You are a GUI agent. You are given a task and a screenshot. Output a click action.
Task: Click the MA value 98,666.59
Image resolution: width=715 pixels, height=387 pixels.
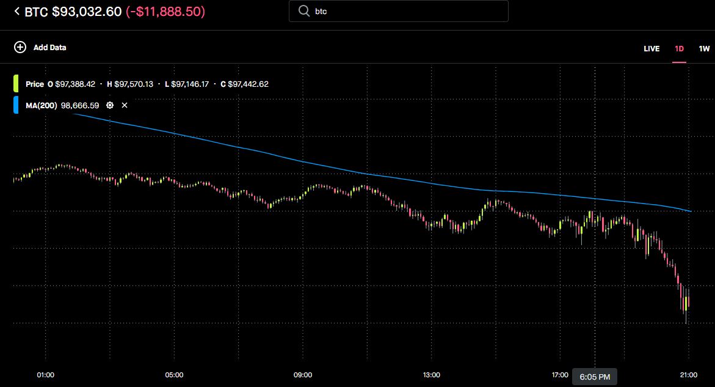[80, 105]
